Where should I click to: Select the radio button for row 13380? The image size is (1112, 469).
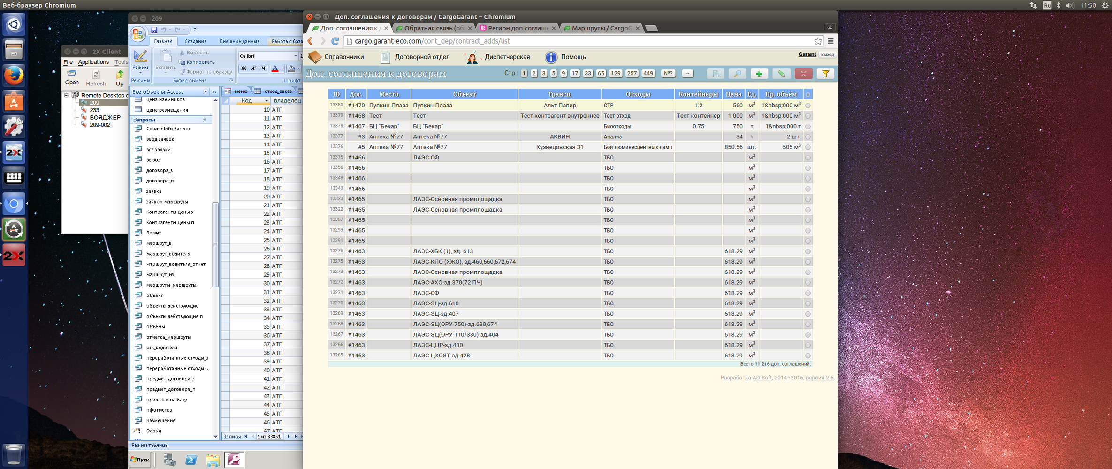click(x=808, y=106)
